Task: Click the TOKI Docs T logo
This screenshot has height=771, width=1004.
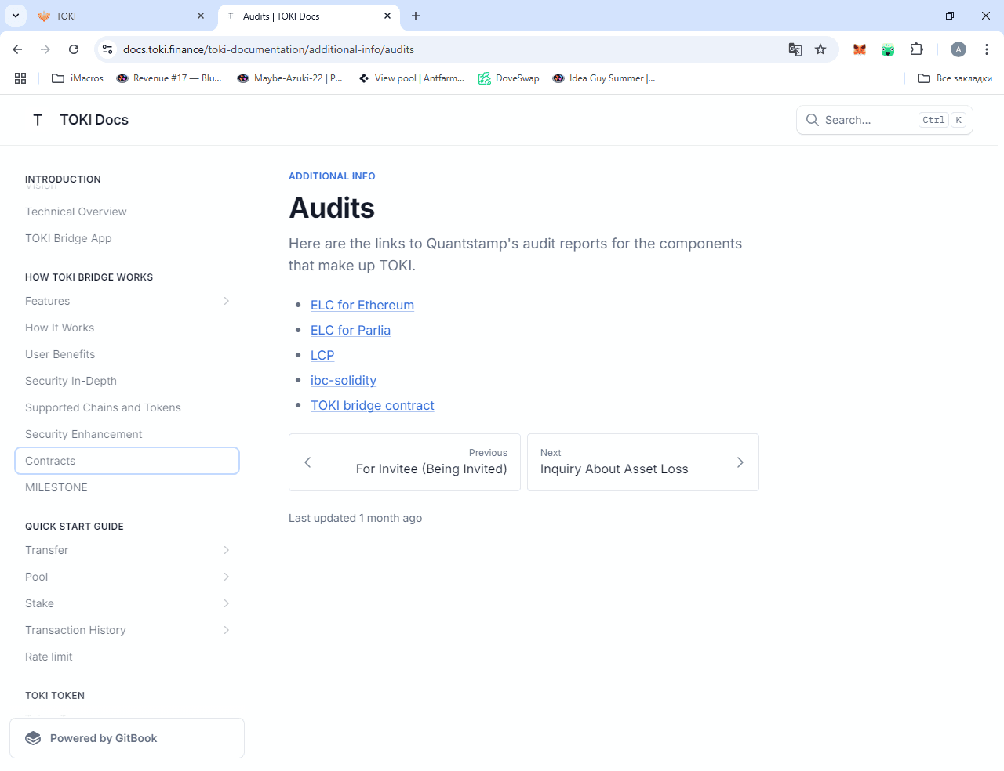Action: tap(38, 120)
